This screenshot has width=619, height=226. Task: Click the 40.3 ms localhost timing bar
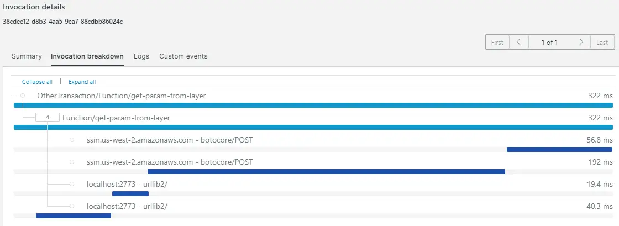pos(74,216)
